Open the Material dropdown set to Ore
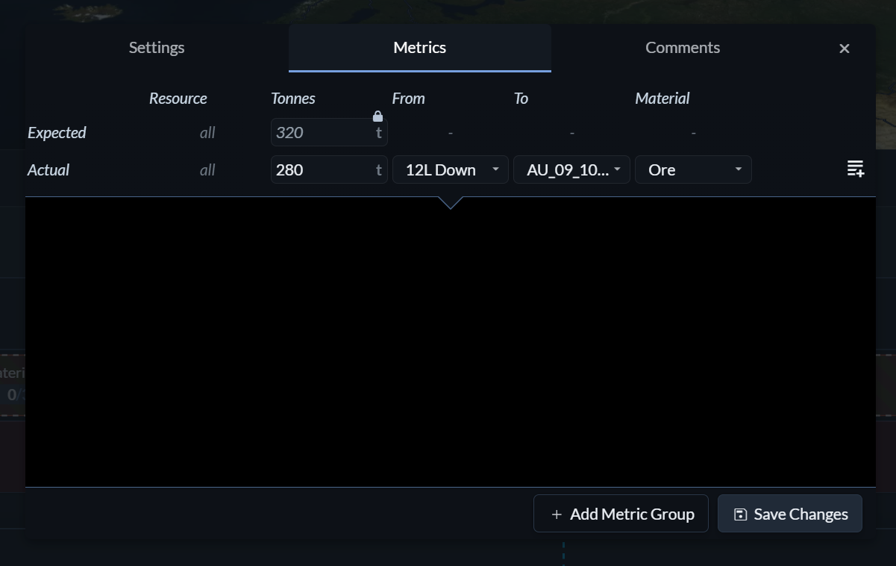This screenshot has height=566, width=896. [693, 170]
